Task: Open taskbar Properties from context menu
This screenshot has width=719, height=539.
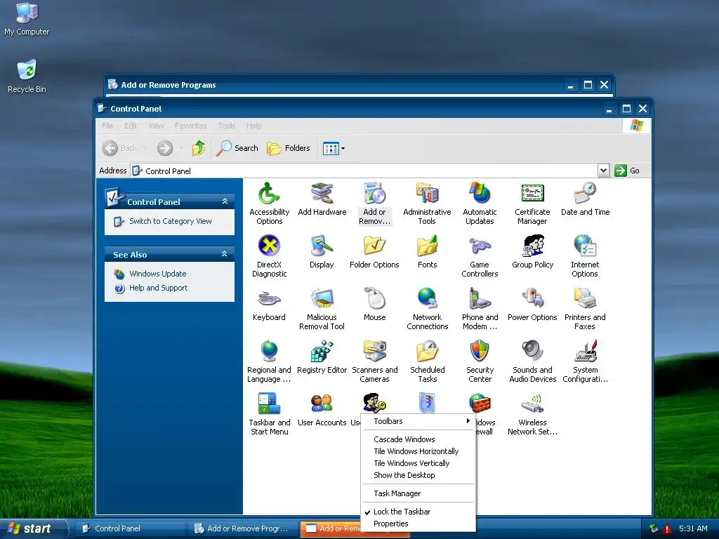Action: click(418, 524)
